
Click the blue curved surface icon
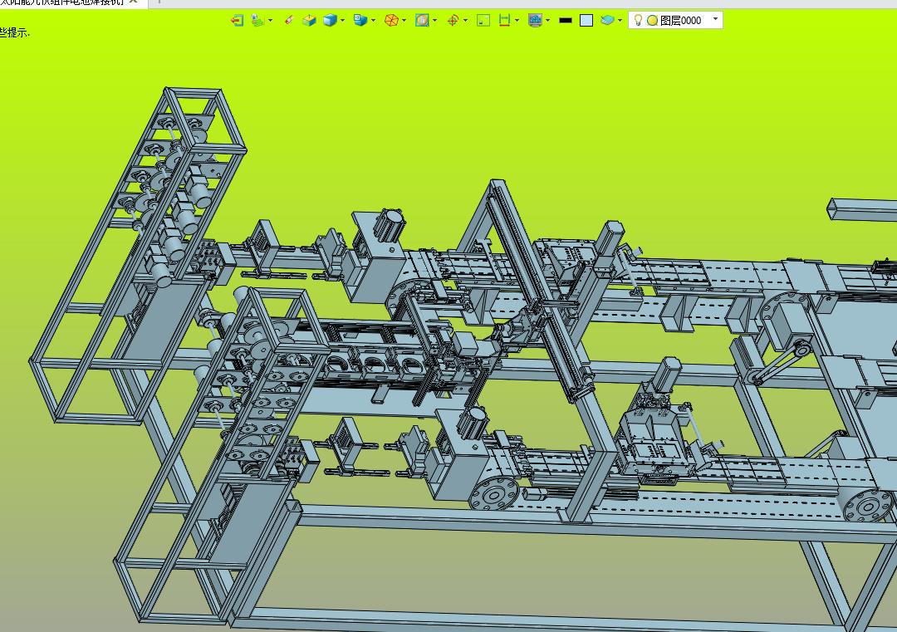[x=607, y=21]
